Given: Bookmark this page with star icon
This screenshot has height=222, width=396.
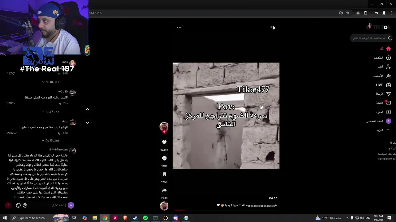Looking at the screenshot, I should click(x=348, y=13).
